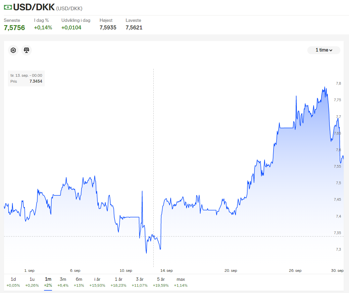Viewport: 349px width, 293px height.
Task: Click the '10. sep' axis label
Action: (x=126, y=271)
